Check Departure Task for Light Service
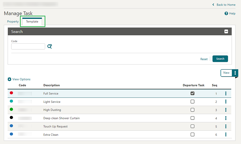The width and height of the screenshot is (241, 144). point(192,101)
